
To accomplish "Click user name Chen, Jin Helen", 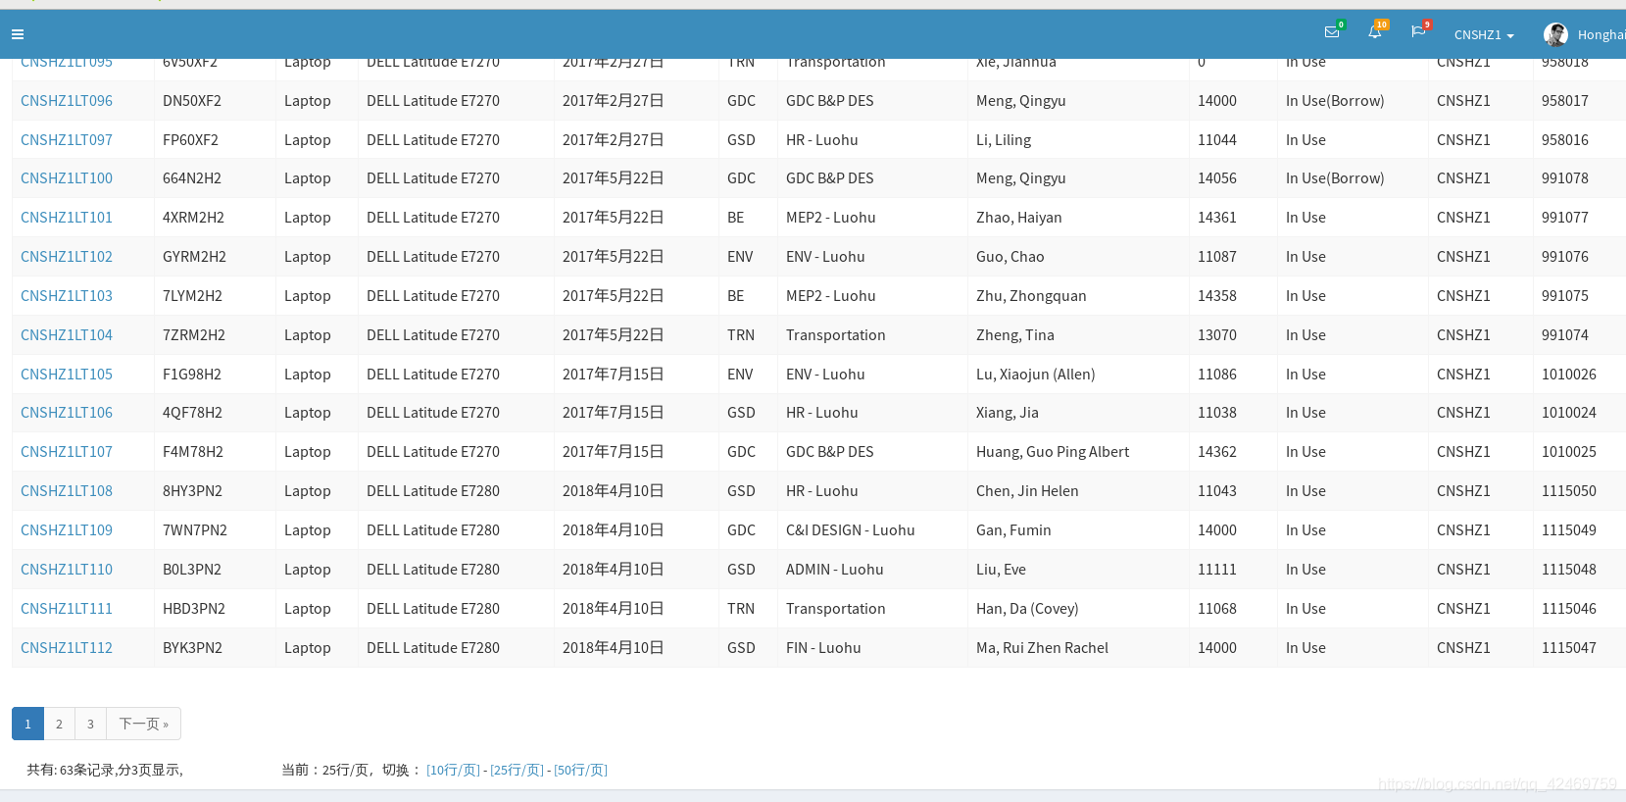I will 1027,491.
